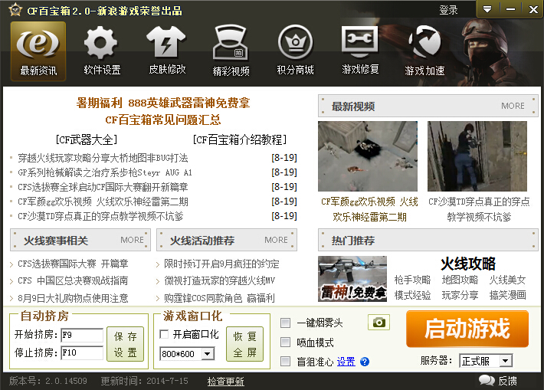Viewport: 544px width, 390px height.
Task: Focus the 停止挤房 F10 input field
Action: (x=82, y=353)
